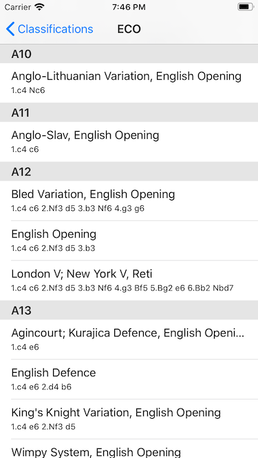Screen dimensions: 258x458
Task: Tap the A13 section header
Action: click(129, 310)
